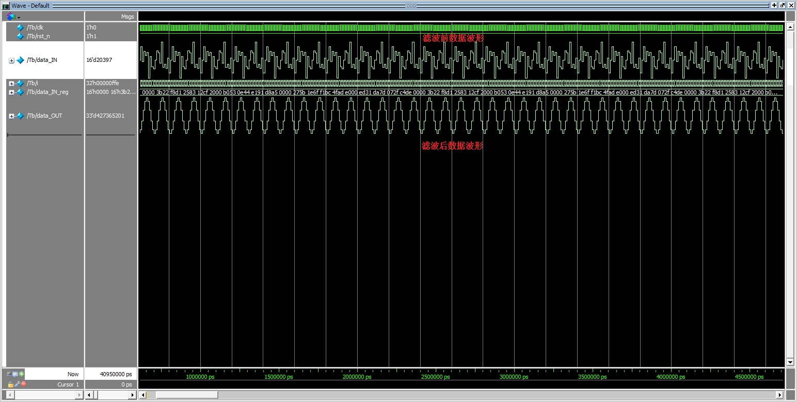Click the Cursor 1 label

(70, 384)
